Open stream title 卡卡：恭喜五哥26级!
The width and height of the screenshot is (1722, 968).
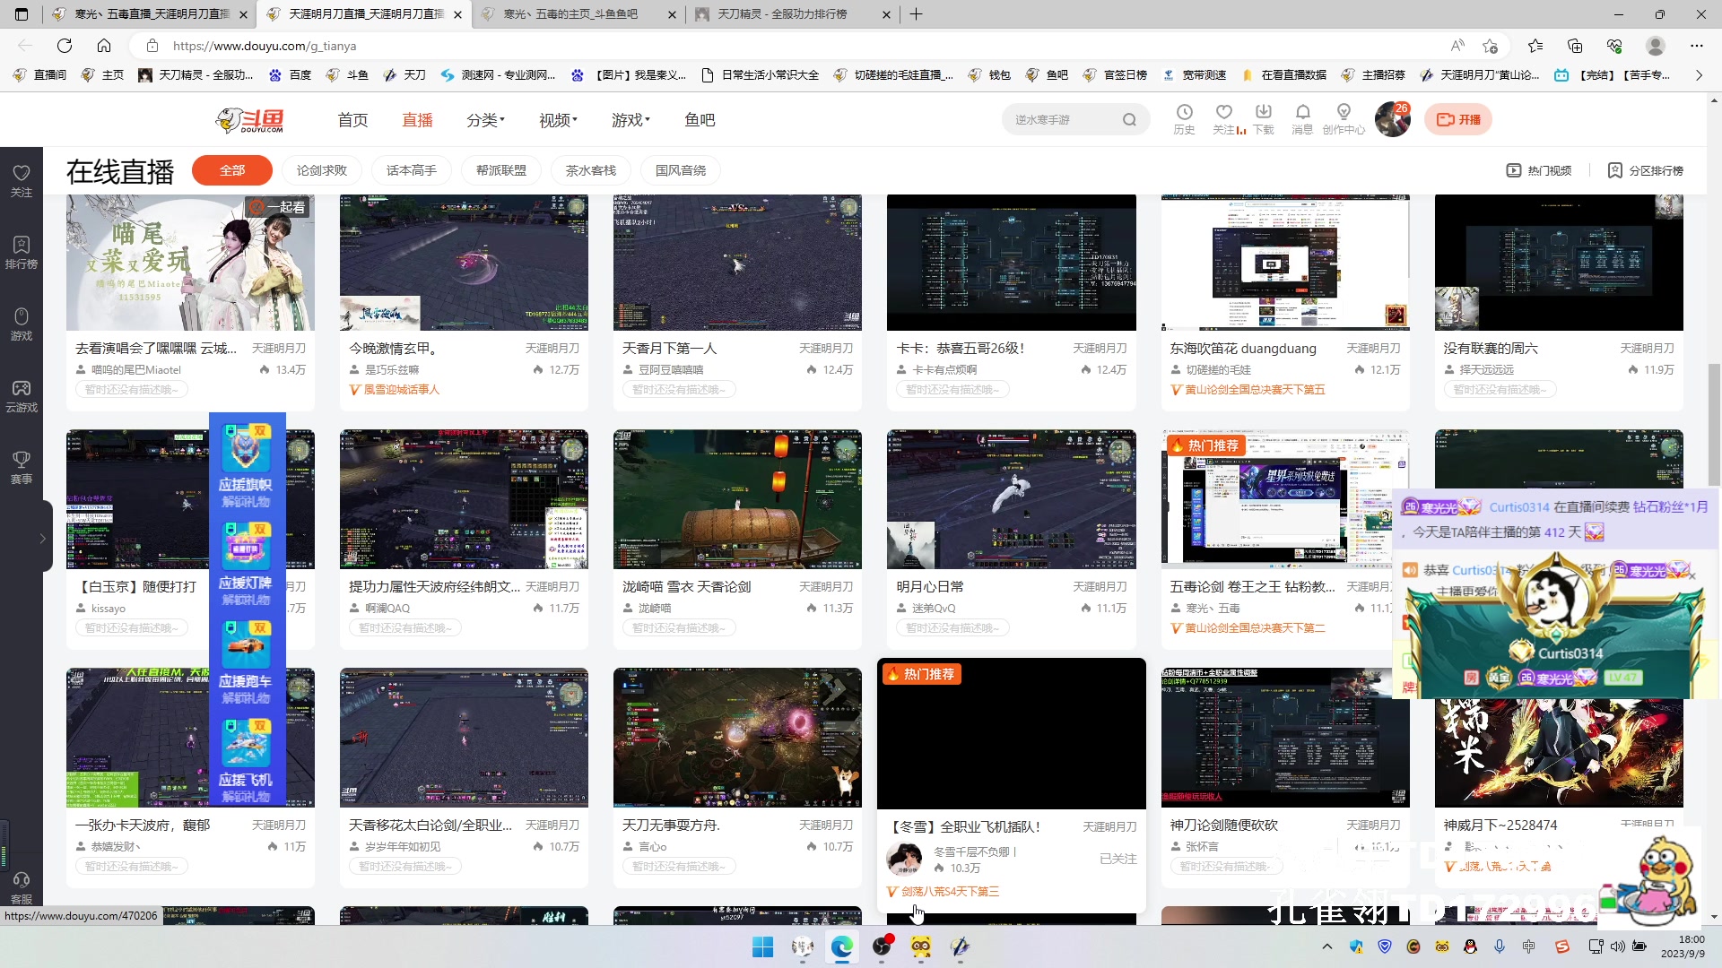(960, 348)
